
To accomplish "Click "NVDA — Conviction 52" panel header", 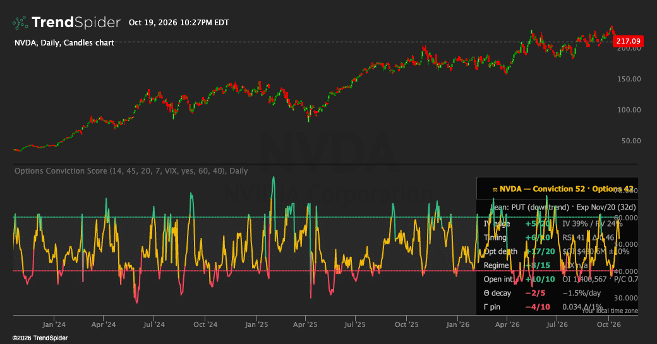I will (x=542, y=189).
